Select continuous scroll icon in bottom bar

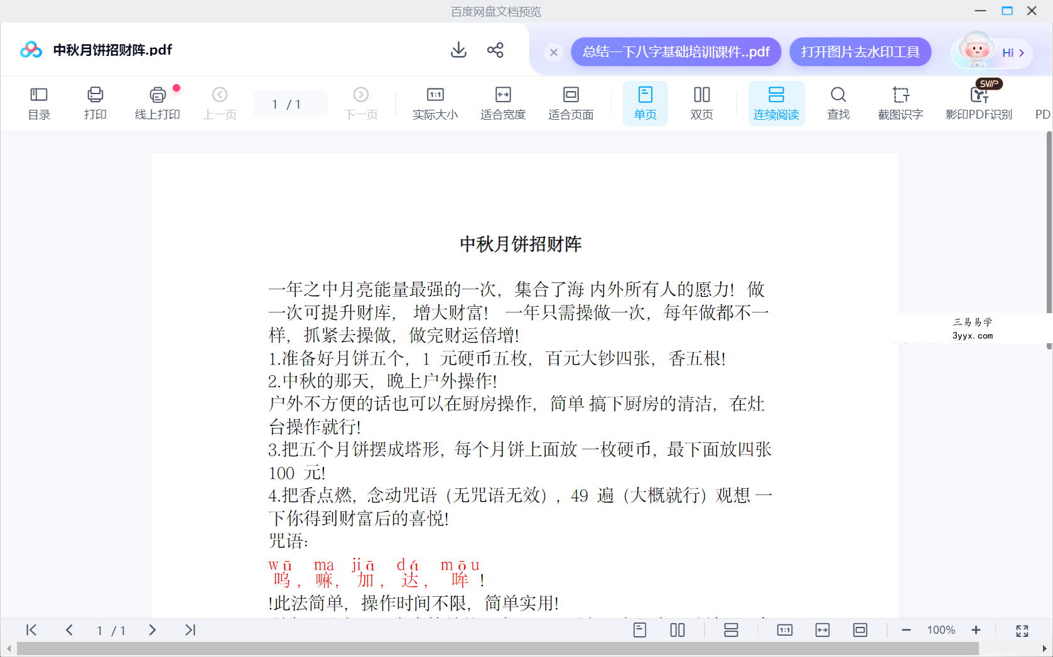(731, 630)
